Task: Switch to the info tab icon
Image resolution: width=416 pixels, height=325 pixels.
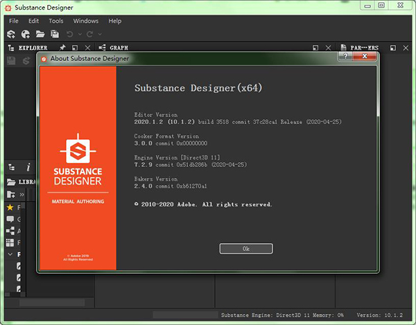Action: (x=28, y=167)
